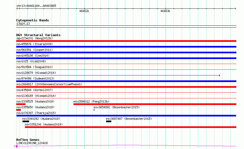This screenshot has width=244, height=149.
Task: Select the 13q14.13 cytogenetic band label
Action: pos(23,24)
